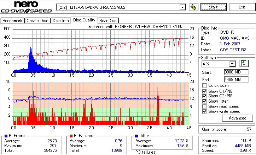Click PI Failures average 0.76
The image size is (256, 155).
tap(118, 141)
